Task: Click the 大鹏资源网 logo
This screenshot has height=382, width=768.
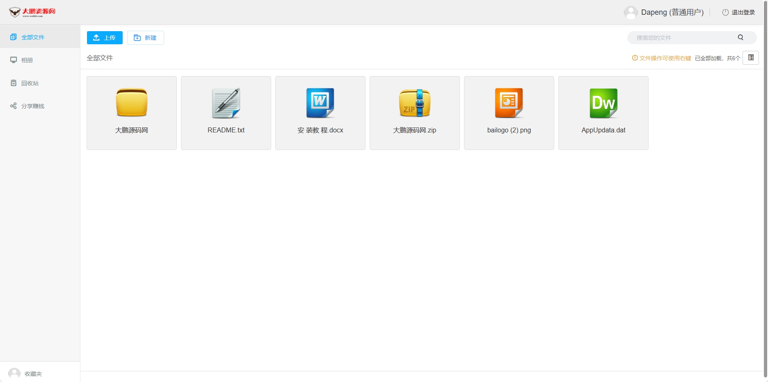Action: tap(32, 12)
